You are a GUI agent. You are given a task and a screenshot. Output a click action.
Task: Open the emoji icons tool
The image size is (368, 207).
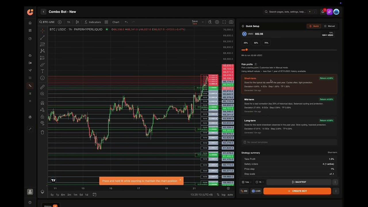[x=42, y=78]
